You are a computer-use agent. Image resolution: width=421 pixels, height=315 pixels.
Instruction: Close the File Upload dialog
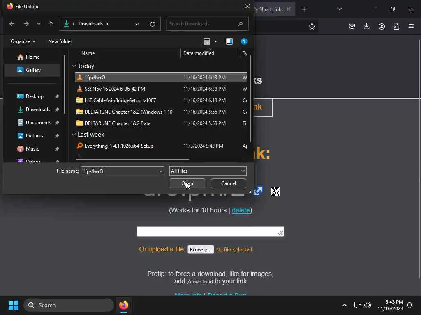point(247,6)
